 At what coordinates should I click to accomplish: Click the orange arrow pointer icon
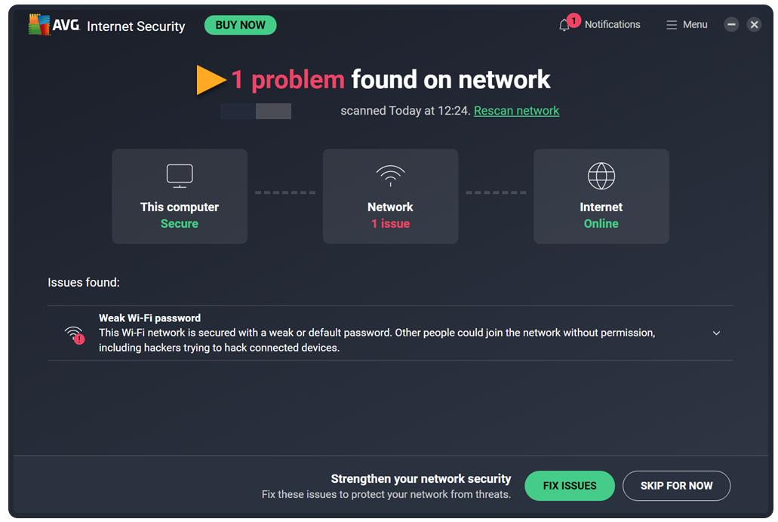click(211, 80)
